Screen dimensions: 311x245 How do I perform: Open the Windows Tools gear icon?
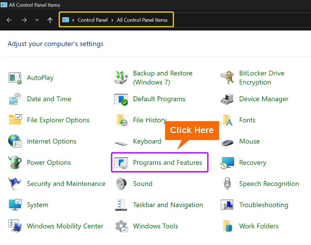tap(122, 226)
